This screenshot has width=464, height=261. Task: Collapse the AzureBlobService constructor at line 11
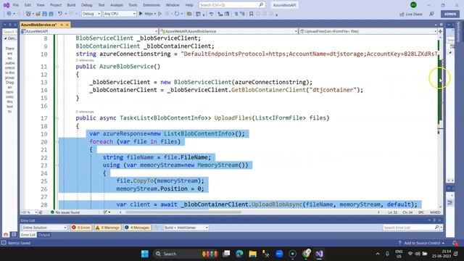tap(57, 67)
